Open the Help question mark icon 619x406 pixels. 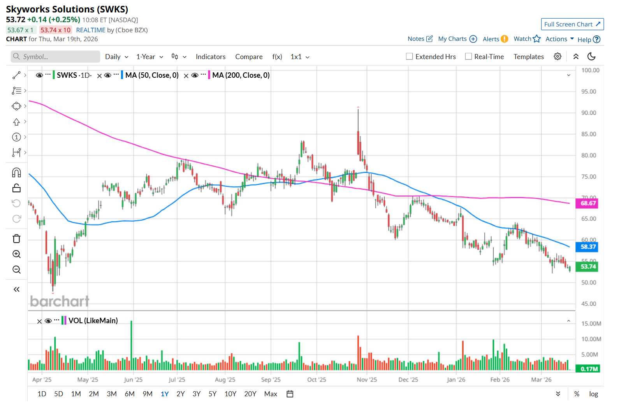point(596,39)
